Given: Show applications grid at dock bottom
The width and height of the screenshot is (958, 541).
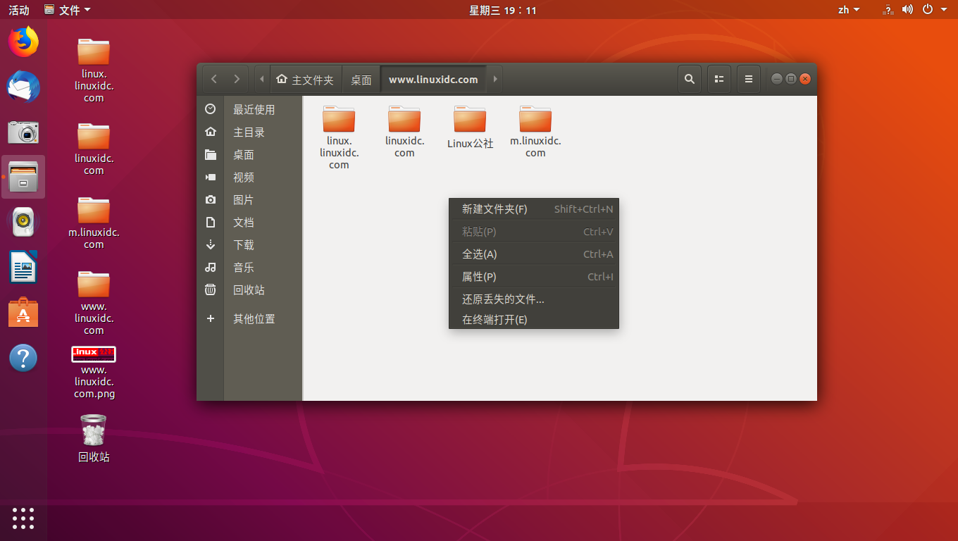Looking at the screenshot, I should click(x=23, y=518).
